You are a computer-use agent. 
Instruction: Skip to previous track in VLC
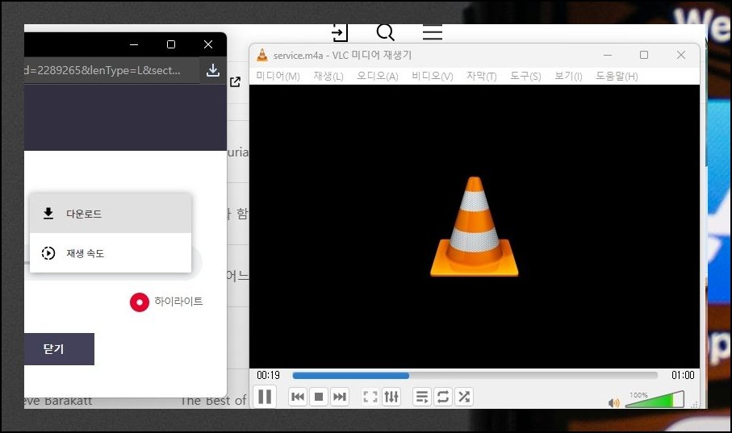coord(298,397)
